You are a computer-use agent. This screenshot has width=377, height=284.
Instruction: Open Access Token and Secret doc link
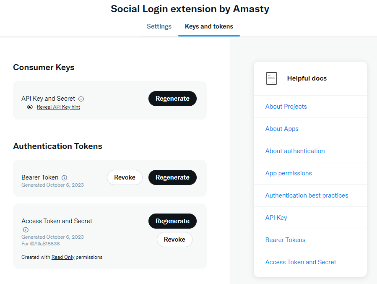pos(301,262)
